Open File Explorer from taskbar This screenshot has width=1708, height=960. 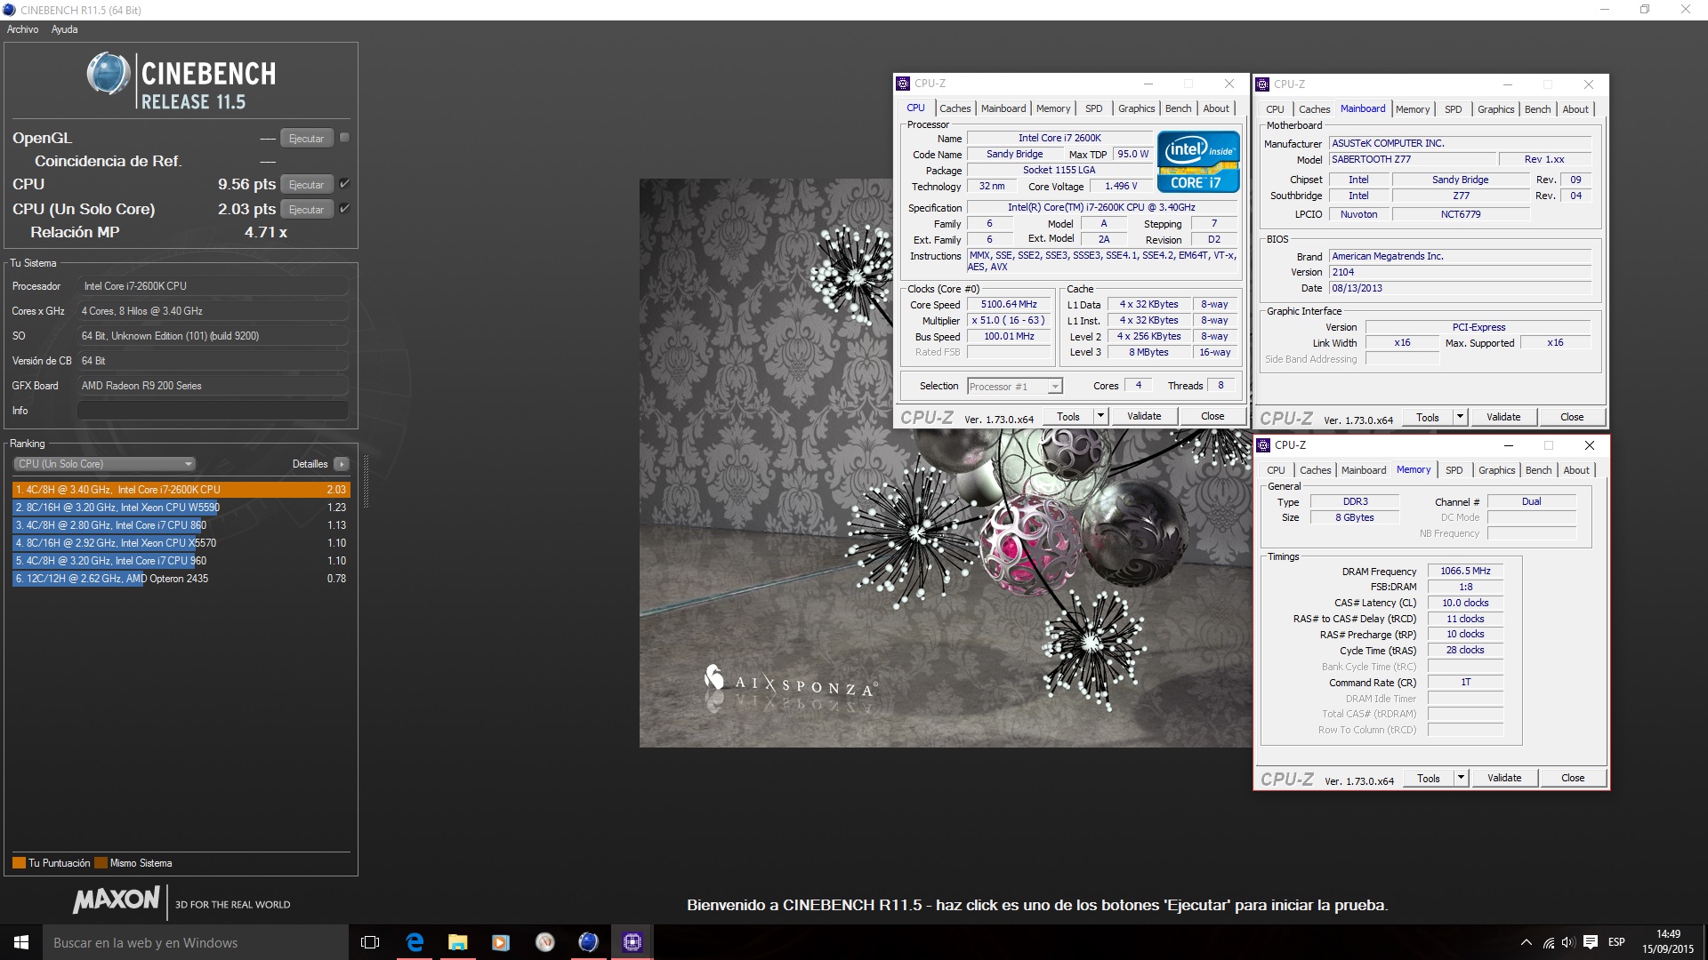(457, 942)
